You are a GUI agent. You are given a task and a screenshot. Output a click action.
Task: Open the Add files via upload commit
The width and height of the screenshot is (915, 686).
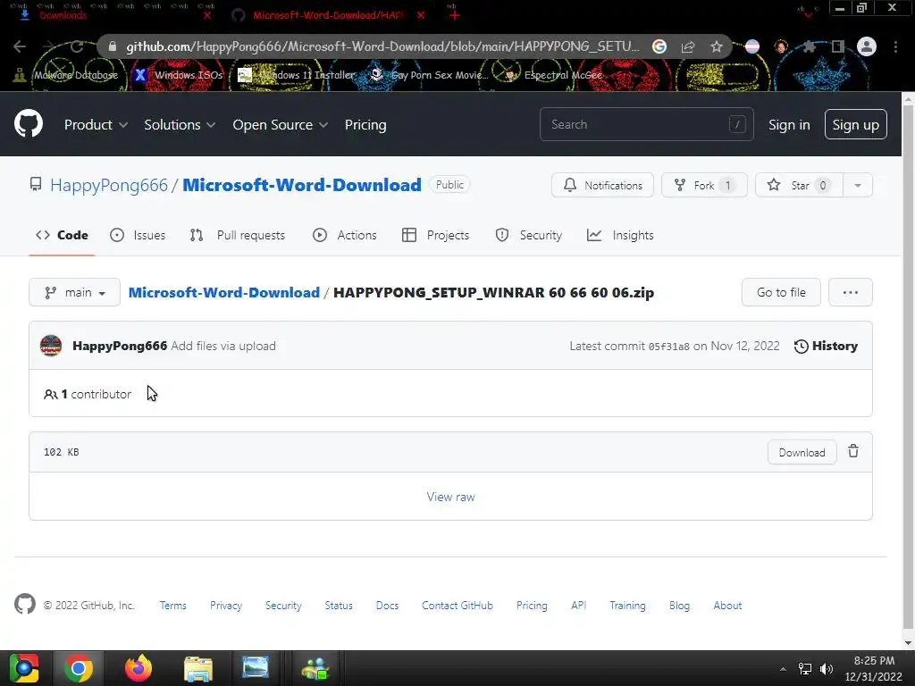coord(223,346)
